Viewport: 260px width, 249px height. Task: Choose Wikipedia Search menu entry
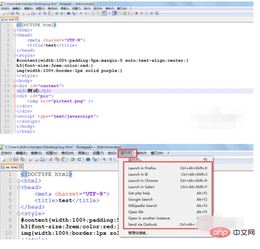[168, 205]
